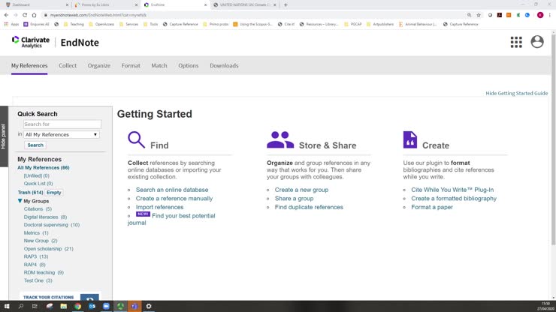Open Task View on the taskbar
Viewport: 556px width, 312px height.
[x=35, y=306]
